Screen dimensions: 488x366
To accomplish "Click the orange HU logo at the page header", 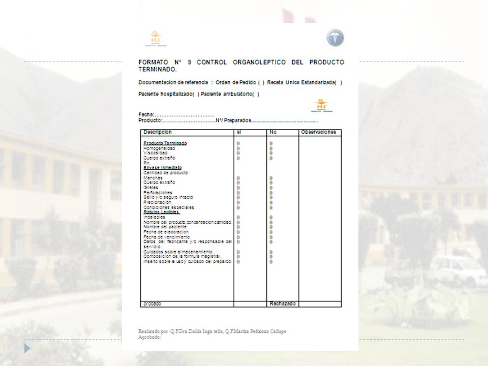I will (x=156, y=39).
